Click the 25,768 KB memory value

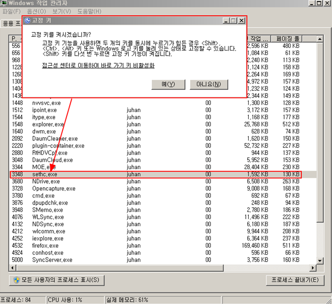256,124
